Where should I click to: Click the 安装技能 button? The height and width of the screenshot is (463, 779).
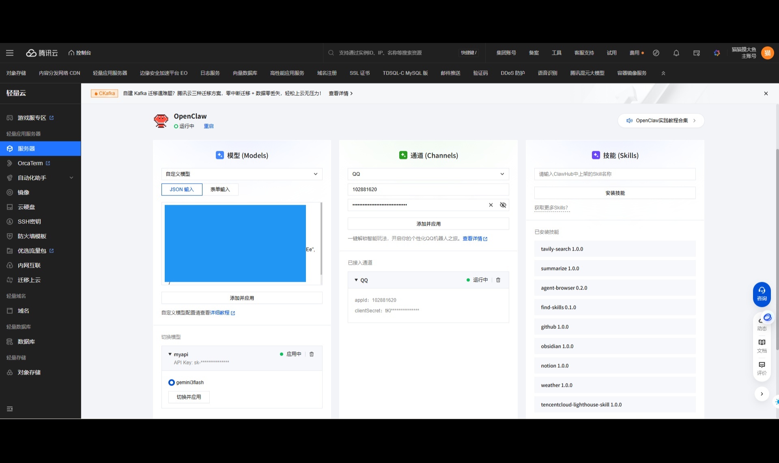coord(615,193)
